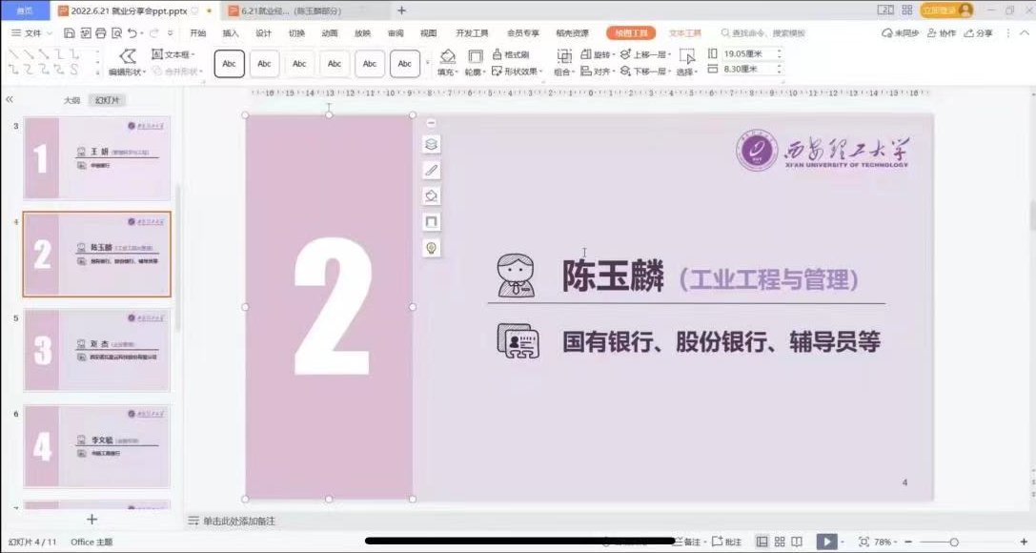
Task: Select slide 3 thumbnail 王妍
Action: 97,158
